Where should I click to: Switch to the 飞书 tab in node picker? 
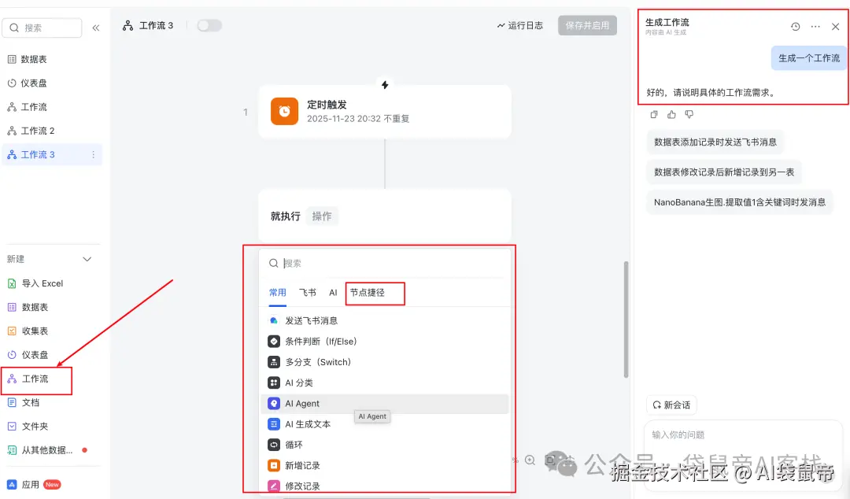click(307, 293)
